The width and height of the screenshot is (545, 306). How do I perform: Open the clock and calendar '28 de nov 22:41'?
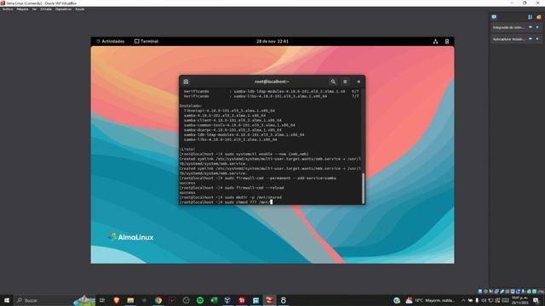pyautogui.click(x=272, y=42)
